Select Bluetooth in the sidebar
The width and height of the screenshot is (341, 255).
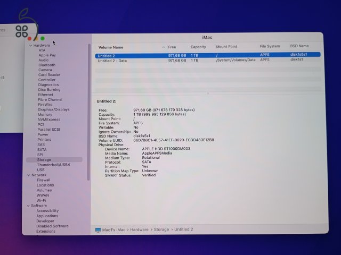click(47, 65)
